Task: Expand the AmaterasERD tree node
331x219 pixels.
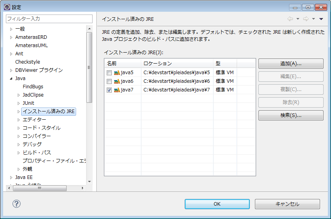Action: tap(11, 37)
